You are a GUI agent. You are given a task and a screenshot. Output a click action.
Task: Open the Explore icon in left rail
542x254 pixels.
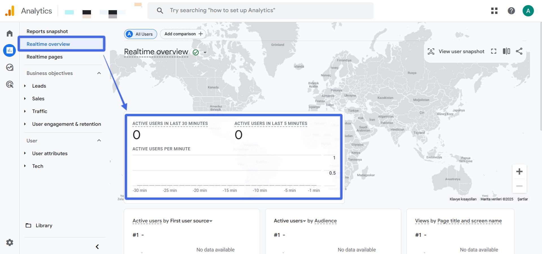[10, 67]
